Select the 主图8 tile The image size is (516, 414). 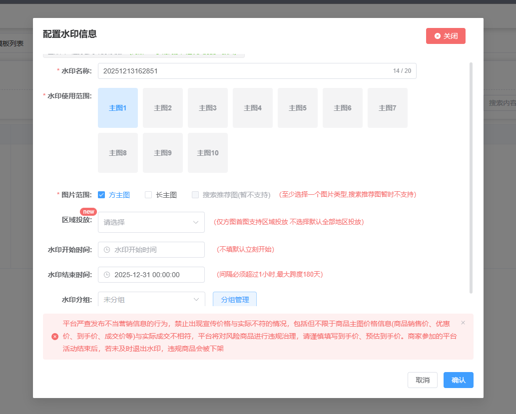tap(118, 153)
